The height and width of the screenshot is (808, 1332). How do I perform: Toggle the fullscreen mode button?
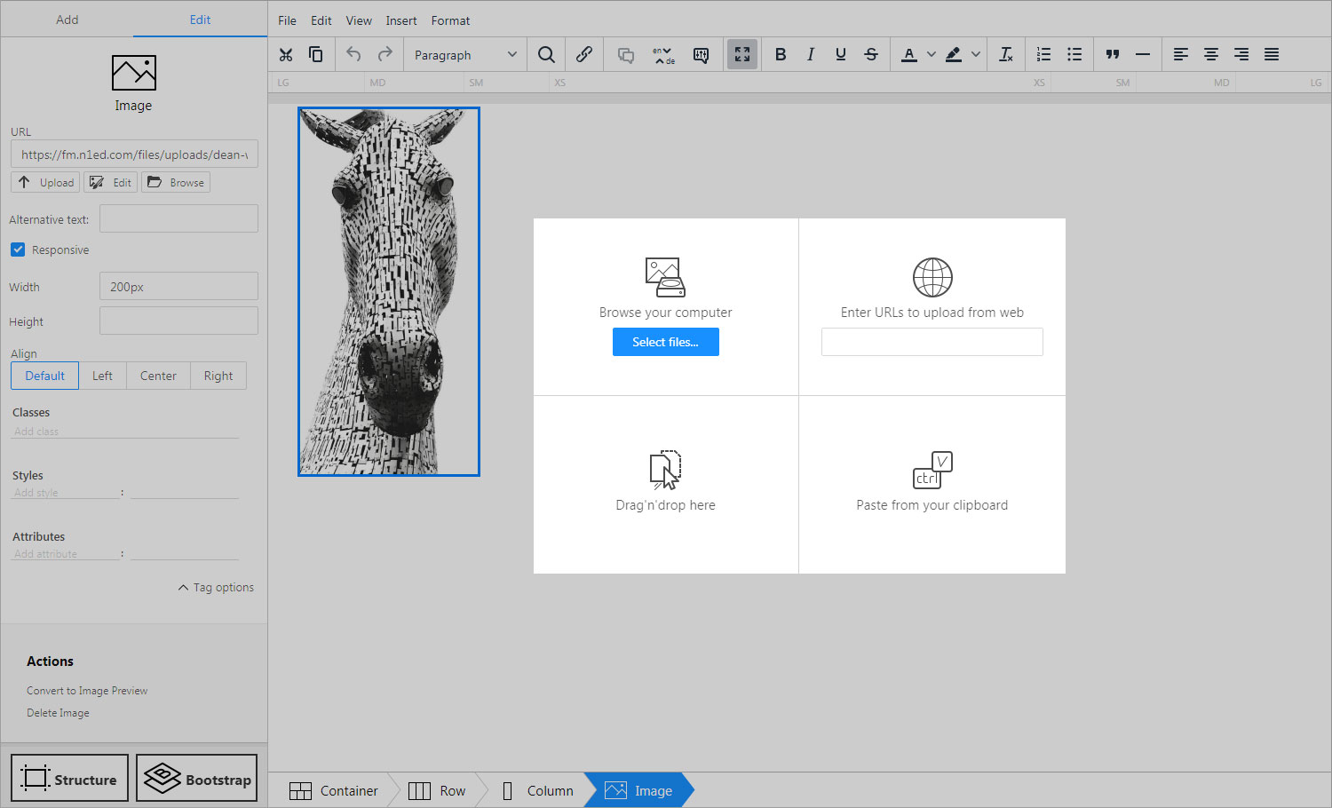(x=742, y=55)
